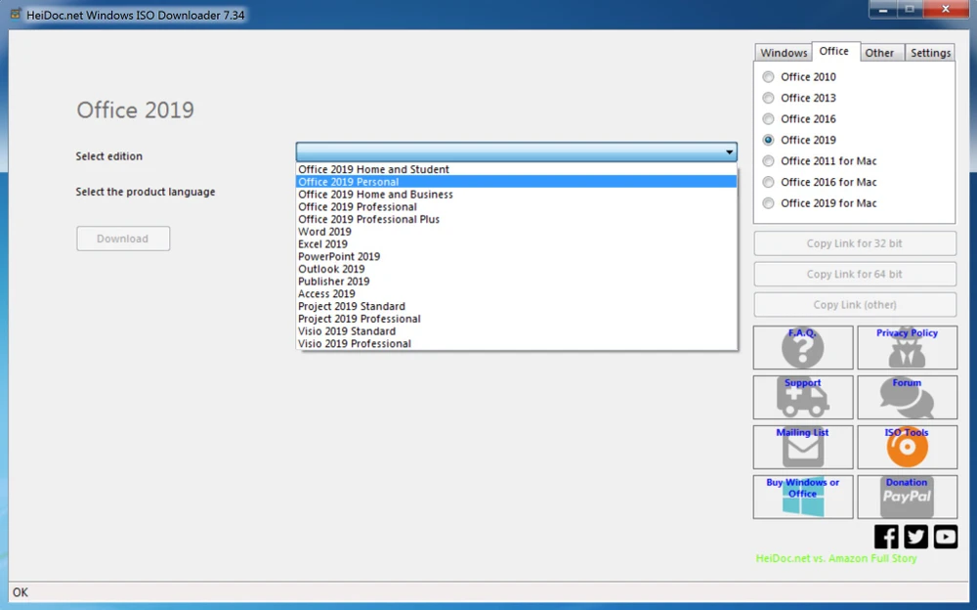Open the ISO Tools disc icon
Screen dimensions: 977x610
[x=907, y=448]
